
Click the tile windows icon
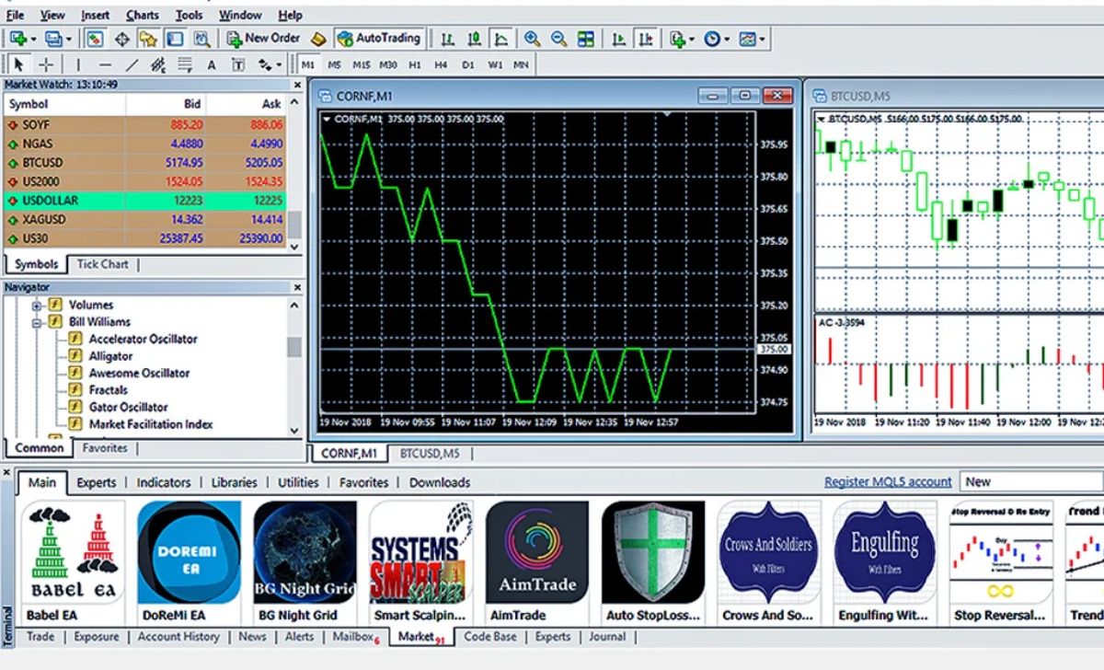585,39
